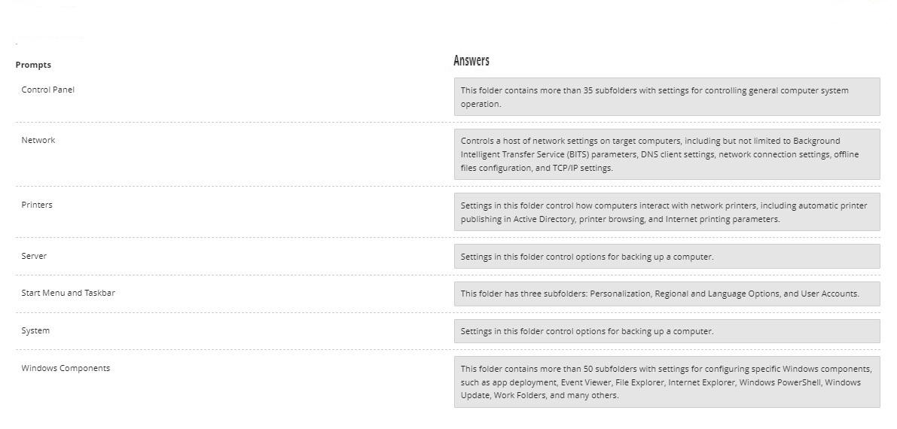Click the 'Regional and Language Options' text

click(x=717, y=294)
